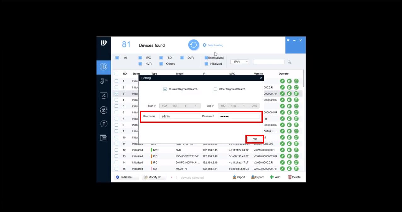Select model cell IPC-HDBW5221E-Z
402x212 pixels.
click(187, 156)
